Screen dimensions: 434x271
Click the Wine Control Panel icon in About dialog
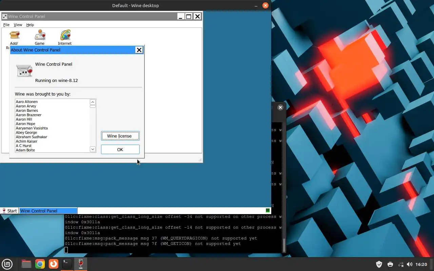[24, 71]
